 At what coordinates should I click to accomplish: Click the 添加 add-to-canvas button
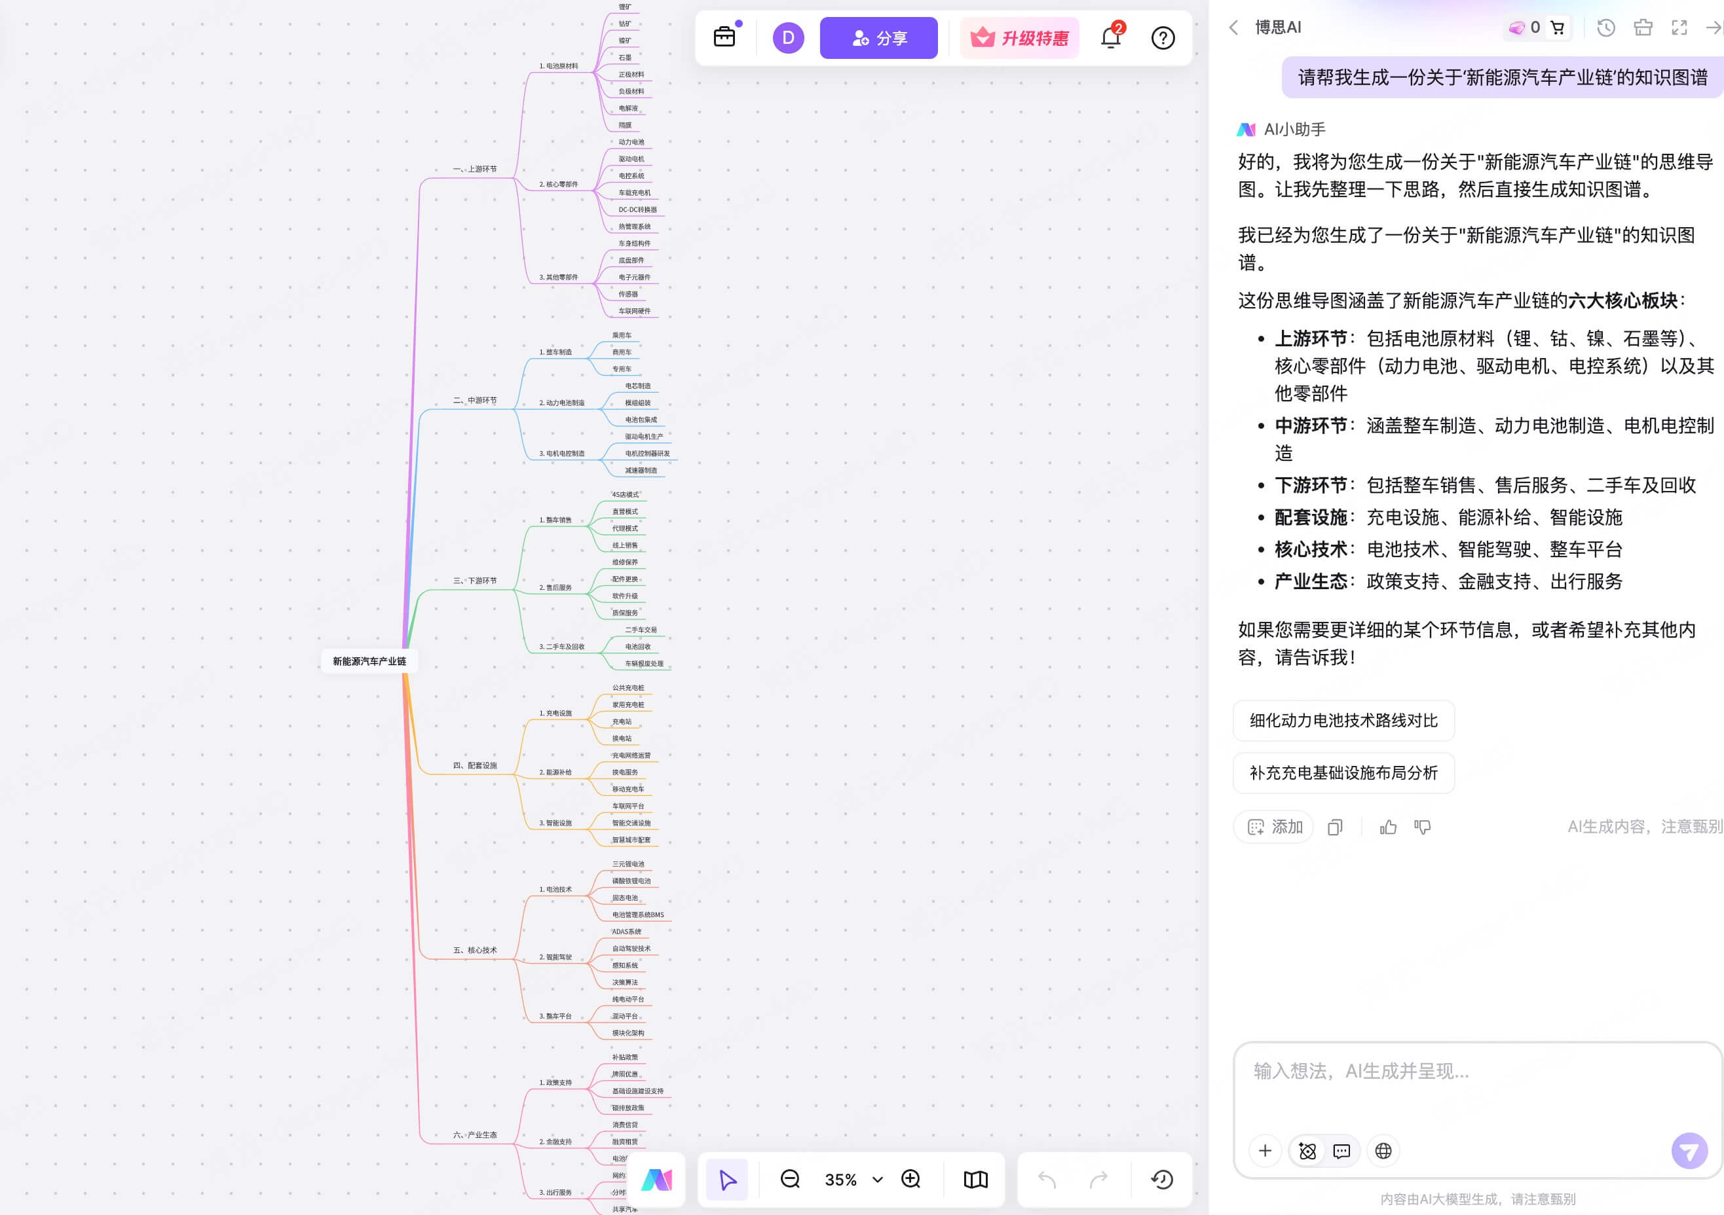pyautogui.click(x=1273, y=827)
